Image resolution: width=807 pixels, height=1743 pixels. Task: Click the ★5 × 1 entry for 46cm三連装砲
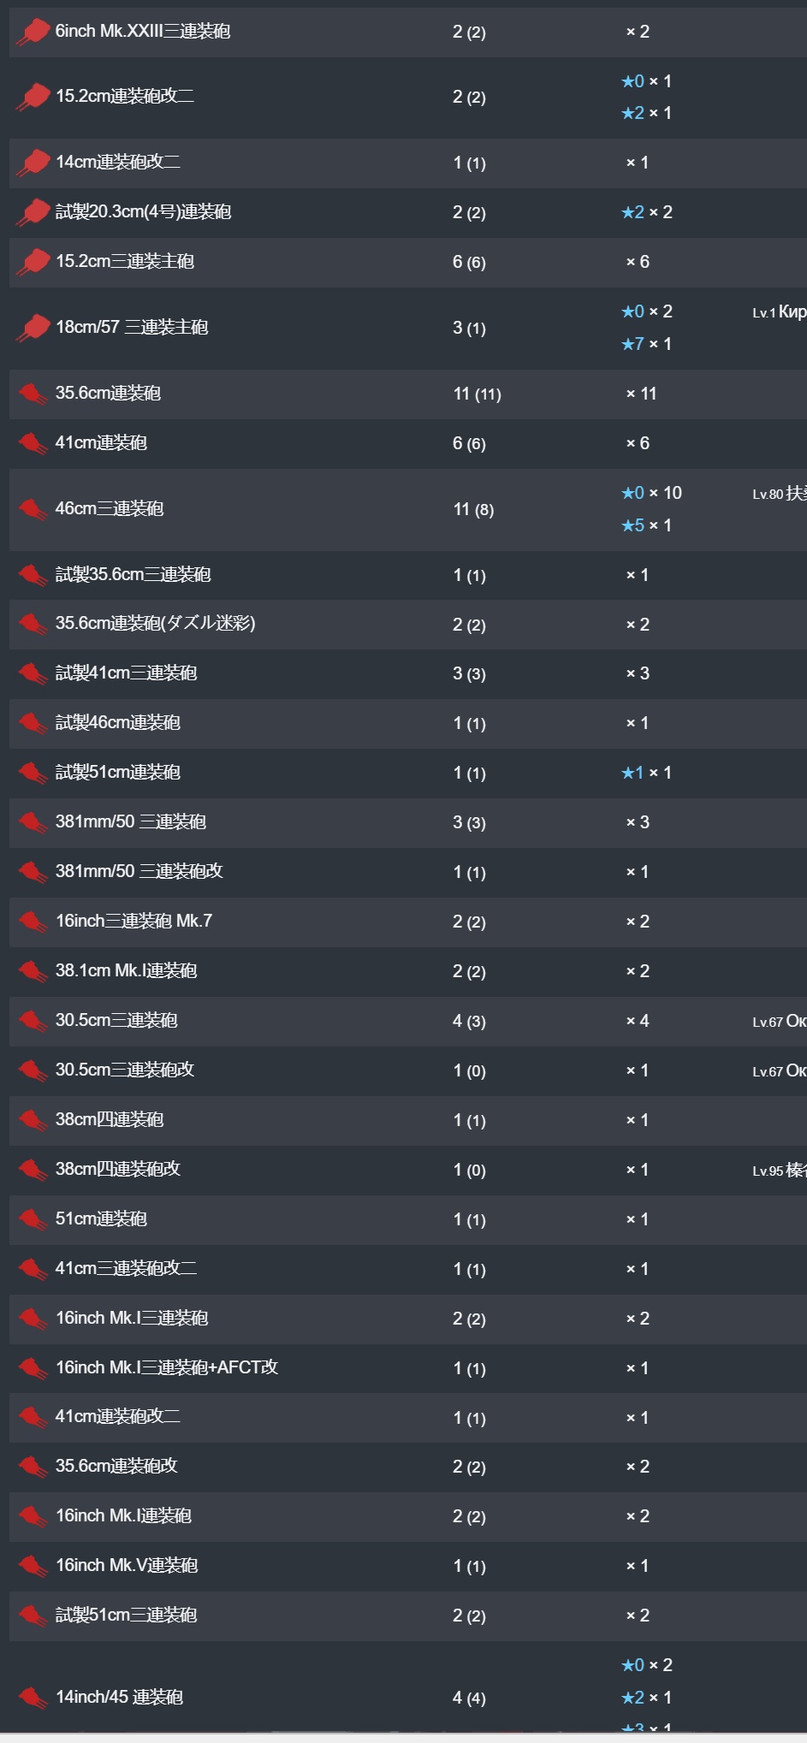pyautogui.click(x=646, y=525)
